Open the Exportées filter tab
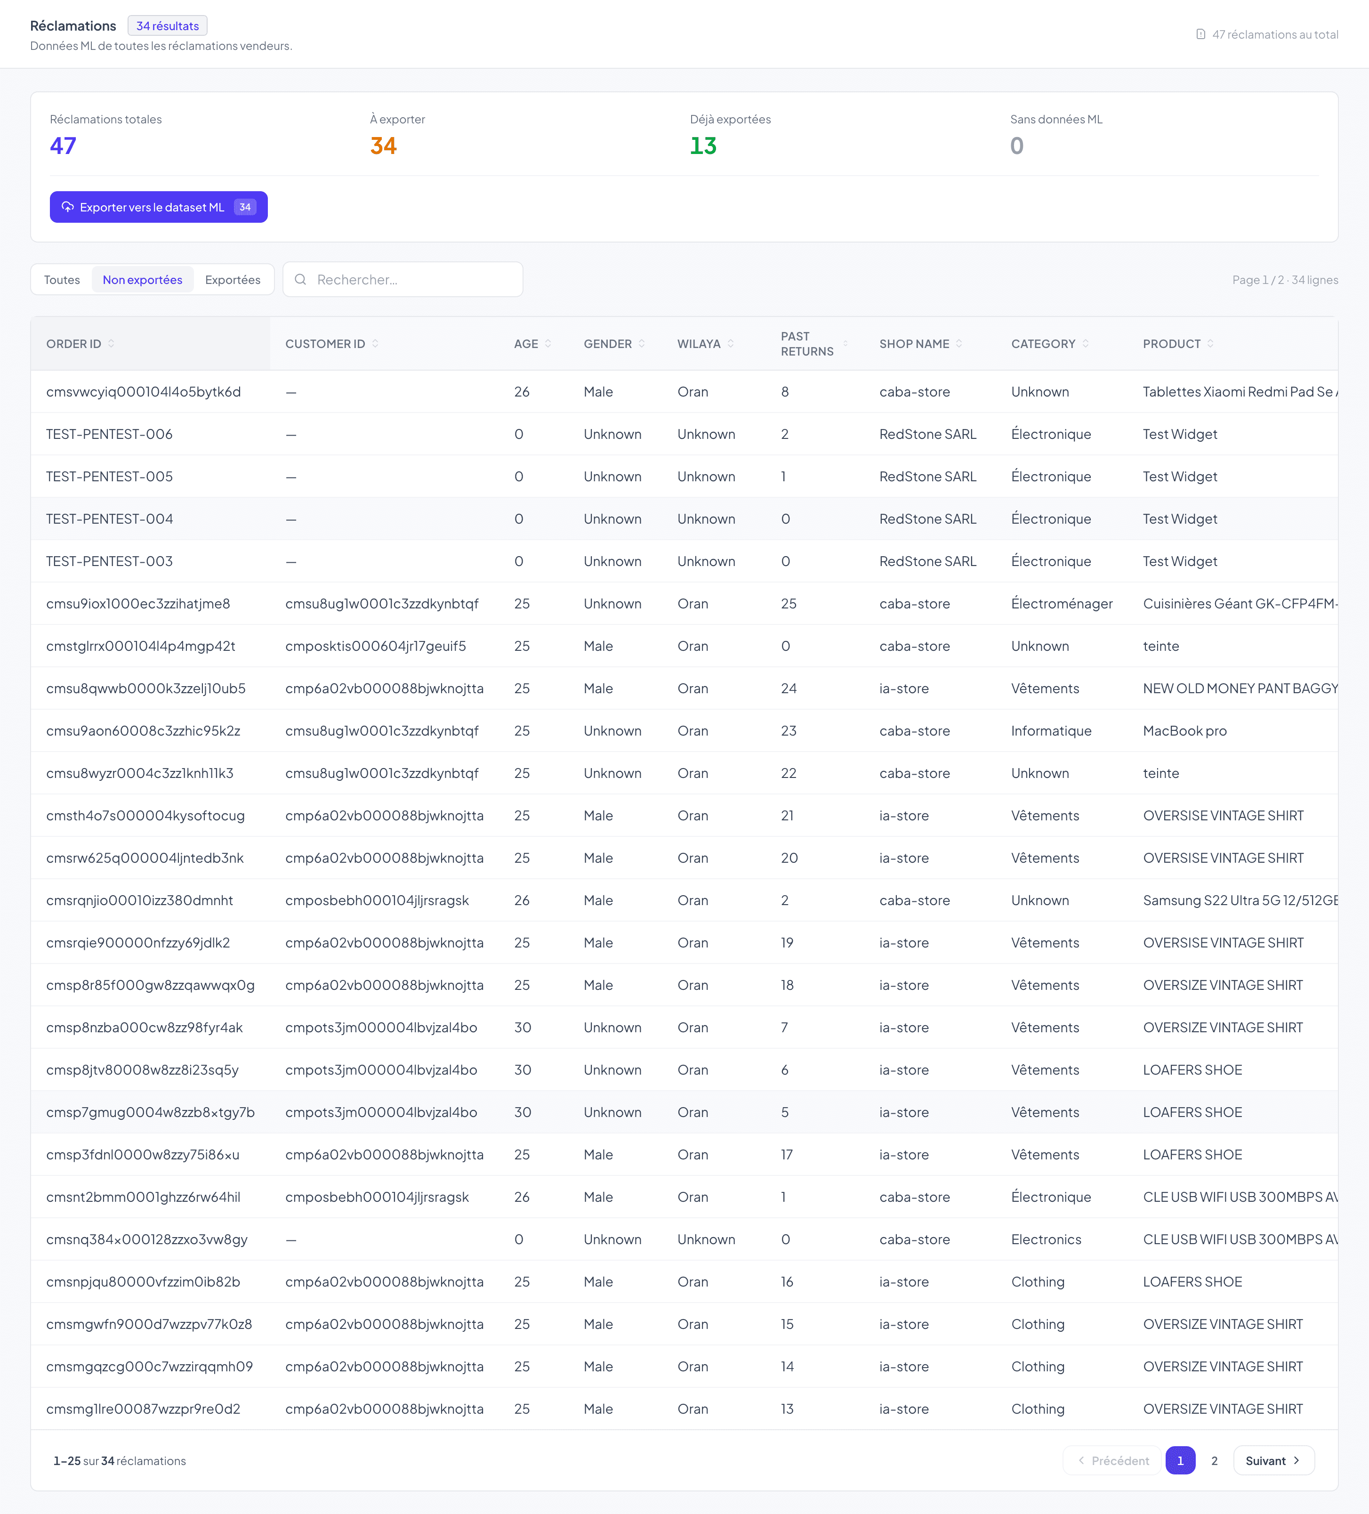1369x1514 pixels. click(233, 279)
